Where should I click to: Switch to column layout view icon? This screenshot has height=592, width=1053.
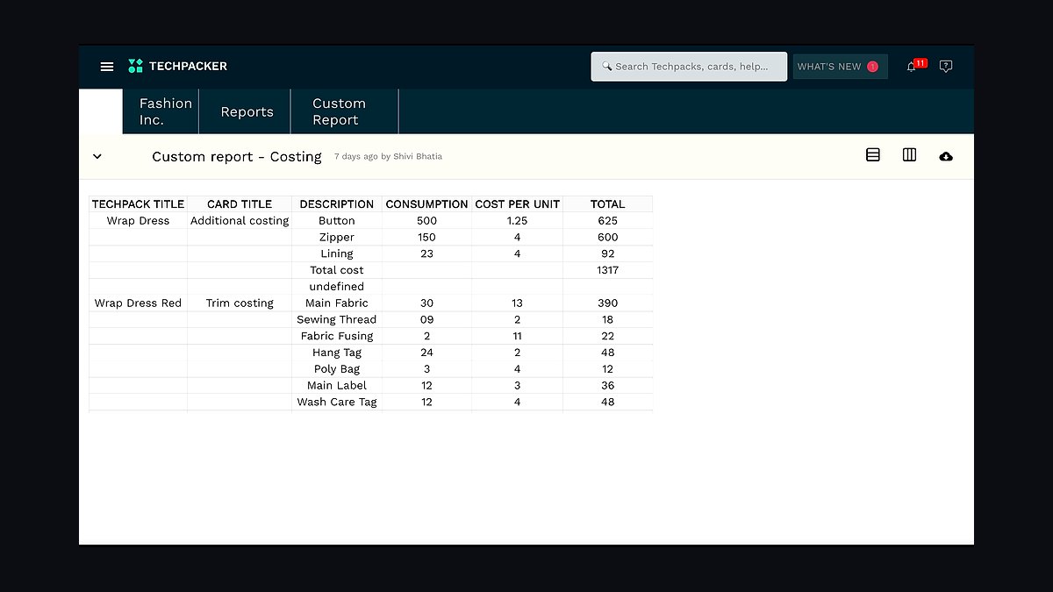(909, 155)
